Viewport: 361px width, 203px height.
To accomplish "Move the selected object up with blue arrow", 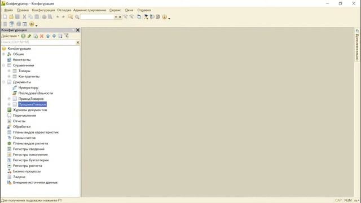I will coord(48,36).
